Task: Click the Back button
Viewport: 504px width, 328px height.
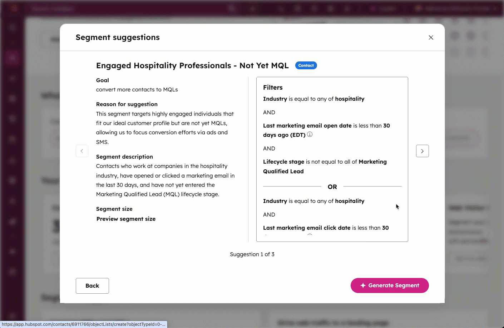Action: [x=92, y=285]
